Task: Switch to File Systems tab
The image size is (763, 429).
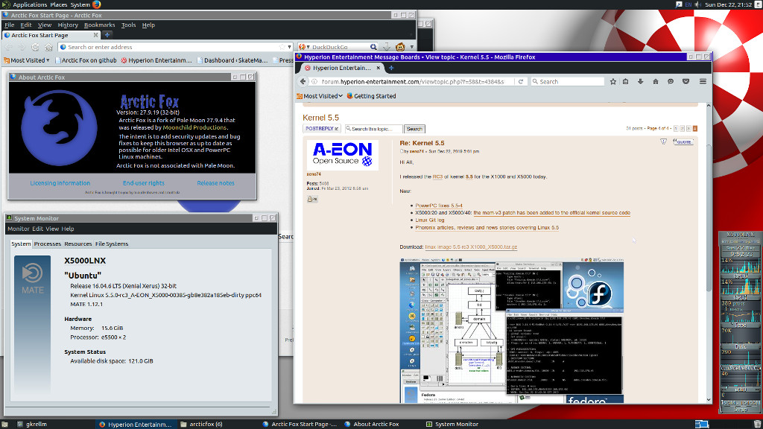Action: tap(112, 244)
